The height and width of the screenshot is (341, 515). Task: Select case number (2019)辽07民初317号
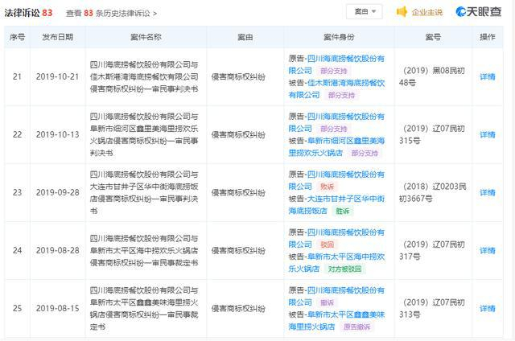pos(432,250)
